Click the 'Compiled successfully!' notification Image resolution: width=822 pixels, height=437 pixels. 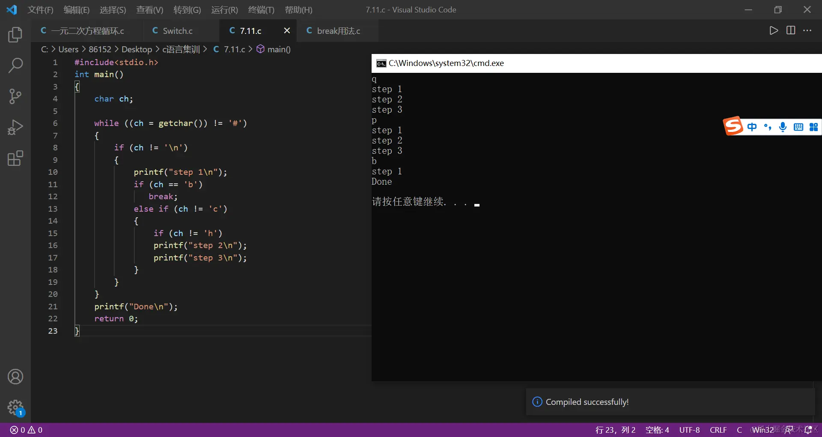pyautogui.click(x=670, y=402)
